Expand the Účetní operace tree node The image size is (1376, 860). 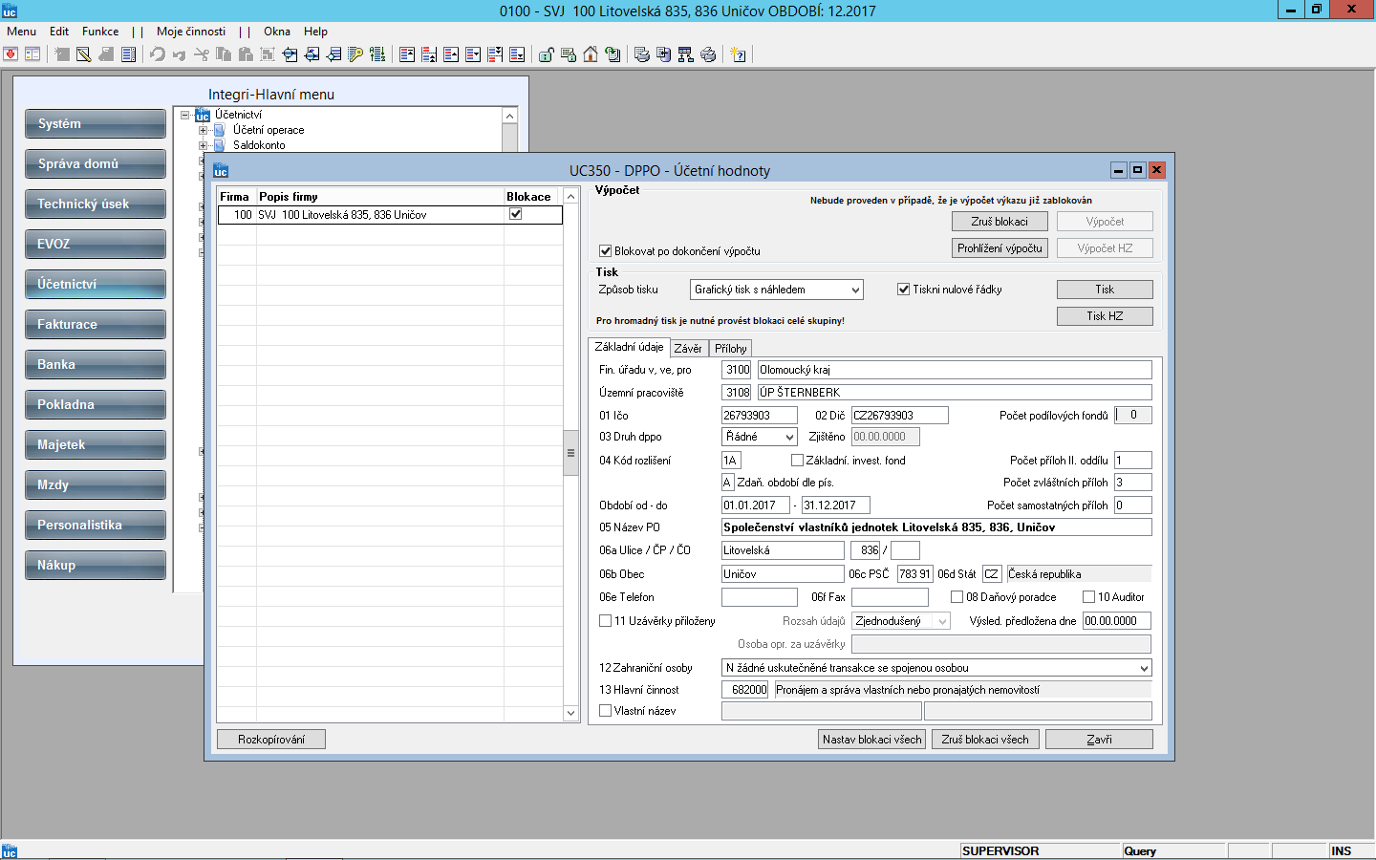[x=203, y=130]
